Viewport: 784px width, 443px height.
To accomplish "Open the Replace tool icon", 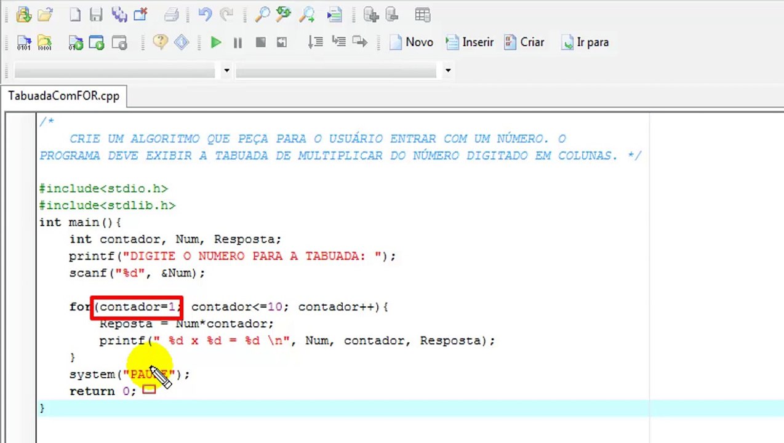I will click(284, 14).
